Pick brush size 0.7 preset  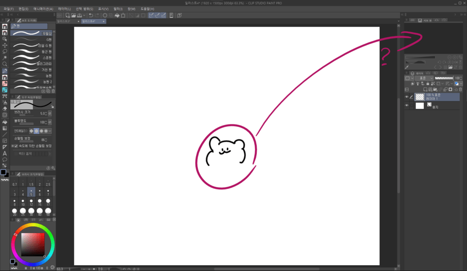(15, 182)
